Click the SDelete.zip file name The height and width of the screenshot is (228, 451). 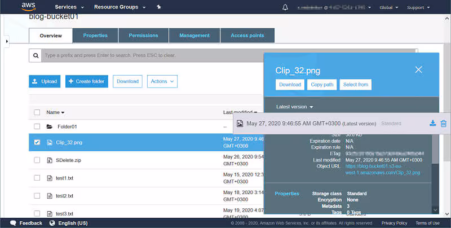68,160
